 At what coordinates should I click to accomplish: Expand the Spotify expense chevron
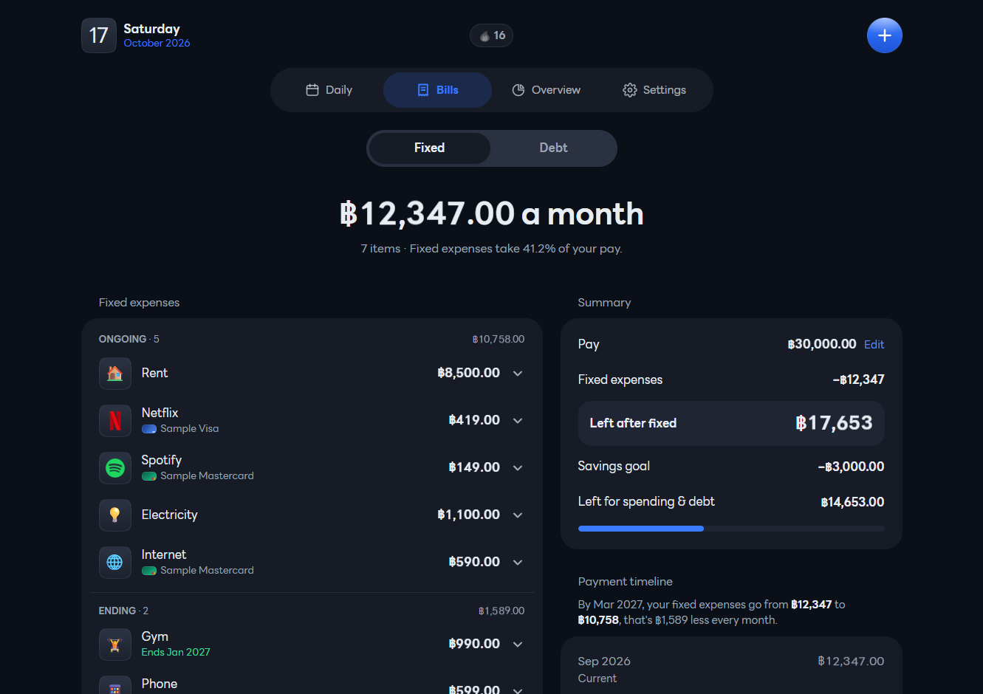tap(518, 468)
